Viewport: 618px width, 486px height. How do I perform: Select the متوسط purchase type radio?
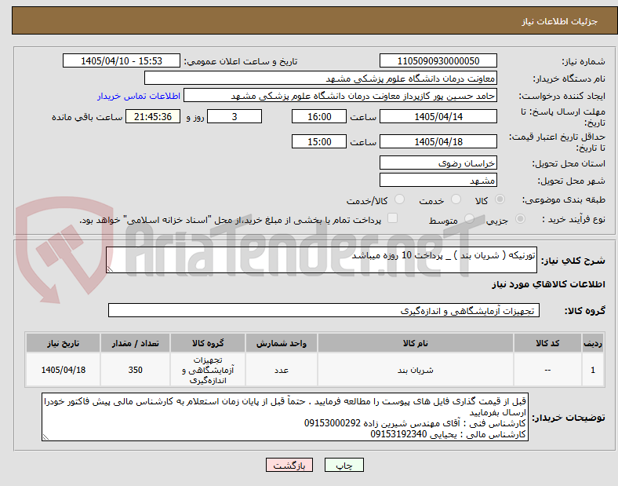point(469,218)
